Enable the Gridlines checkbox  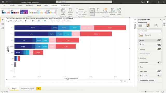77,9
